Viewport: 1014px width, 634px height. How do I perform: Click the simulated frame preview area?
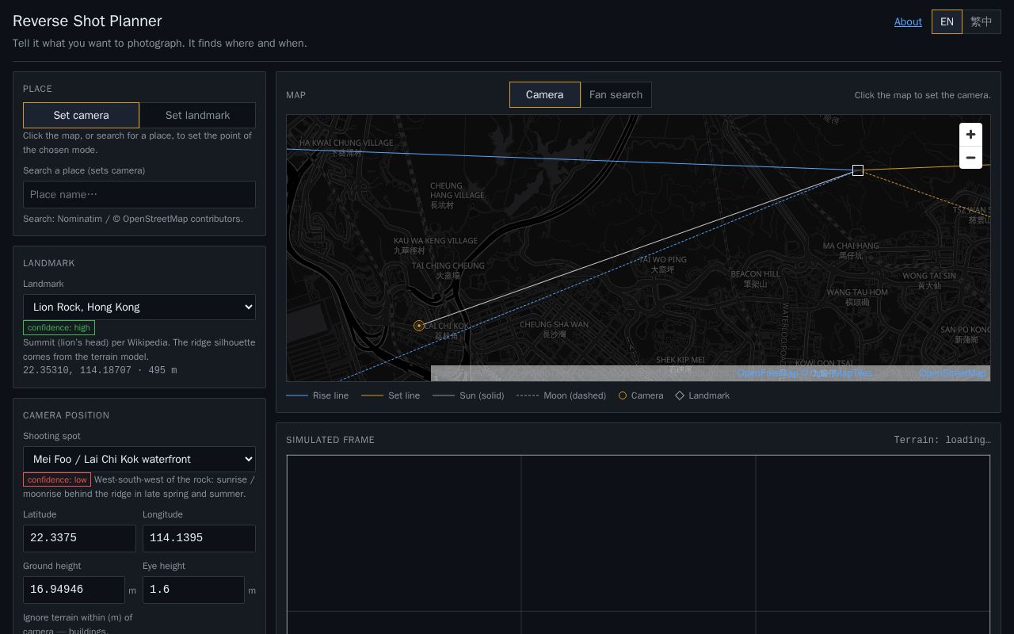click(x=639, y=544)
